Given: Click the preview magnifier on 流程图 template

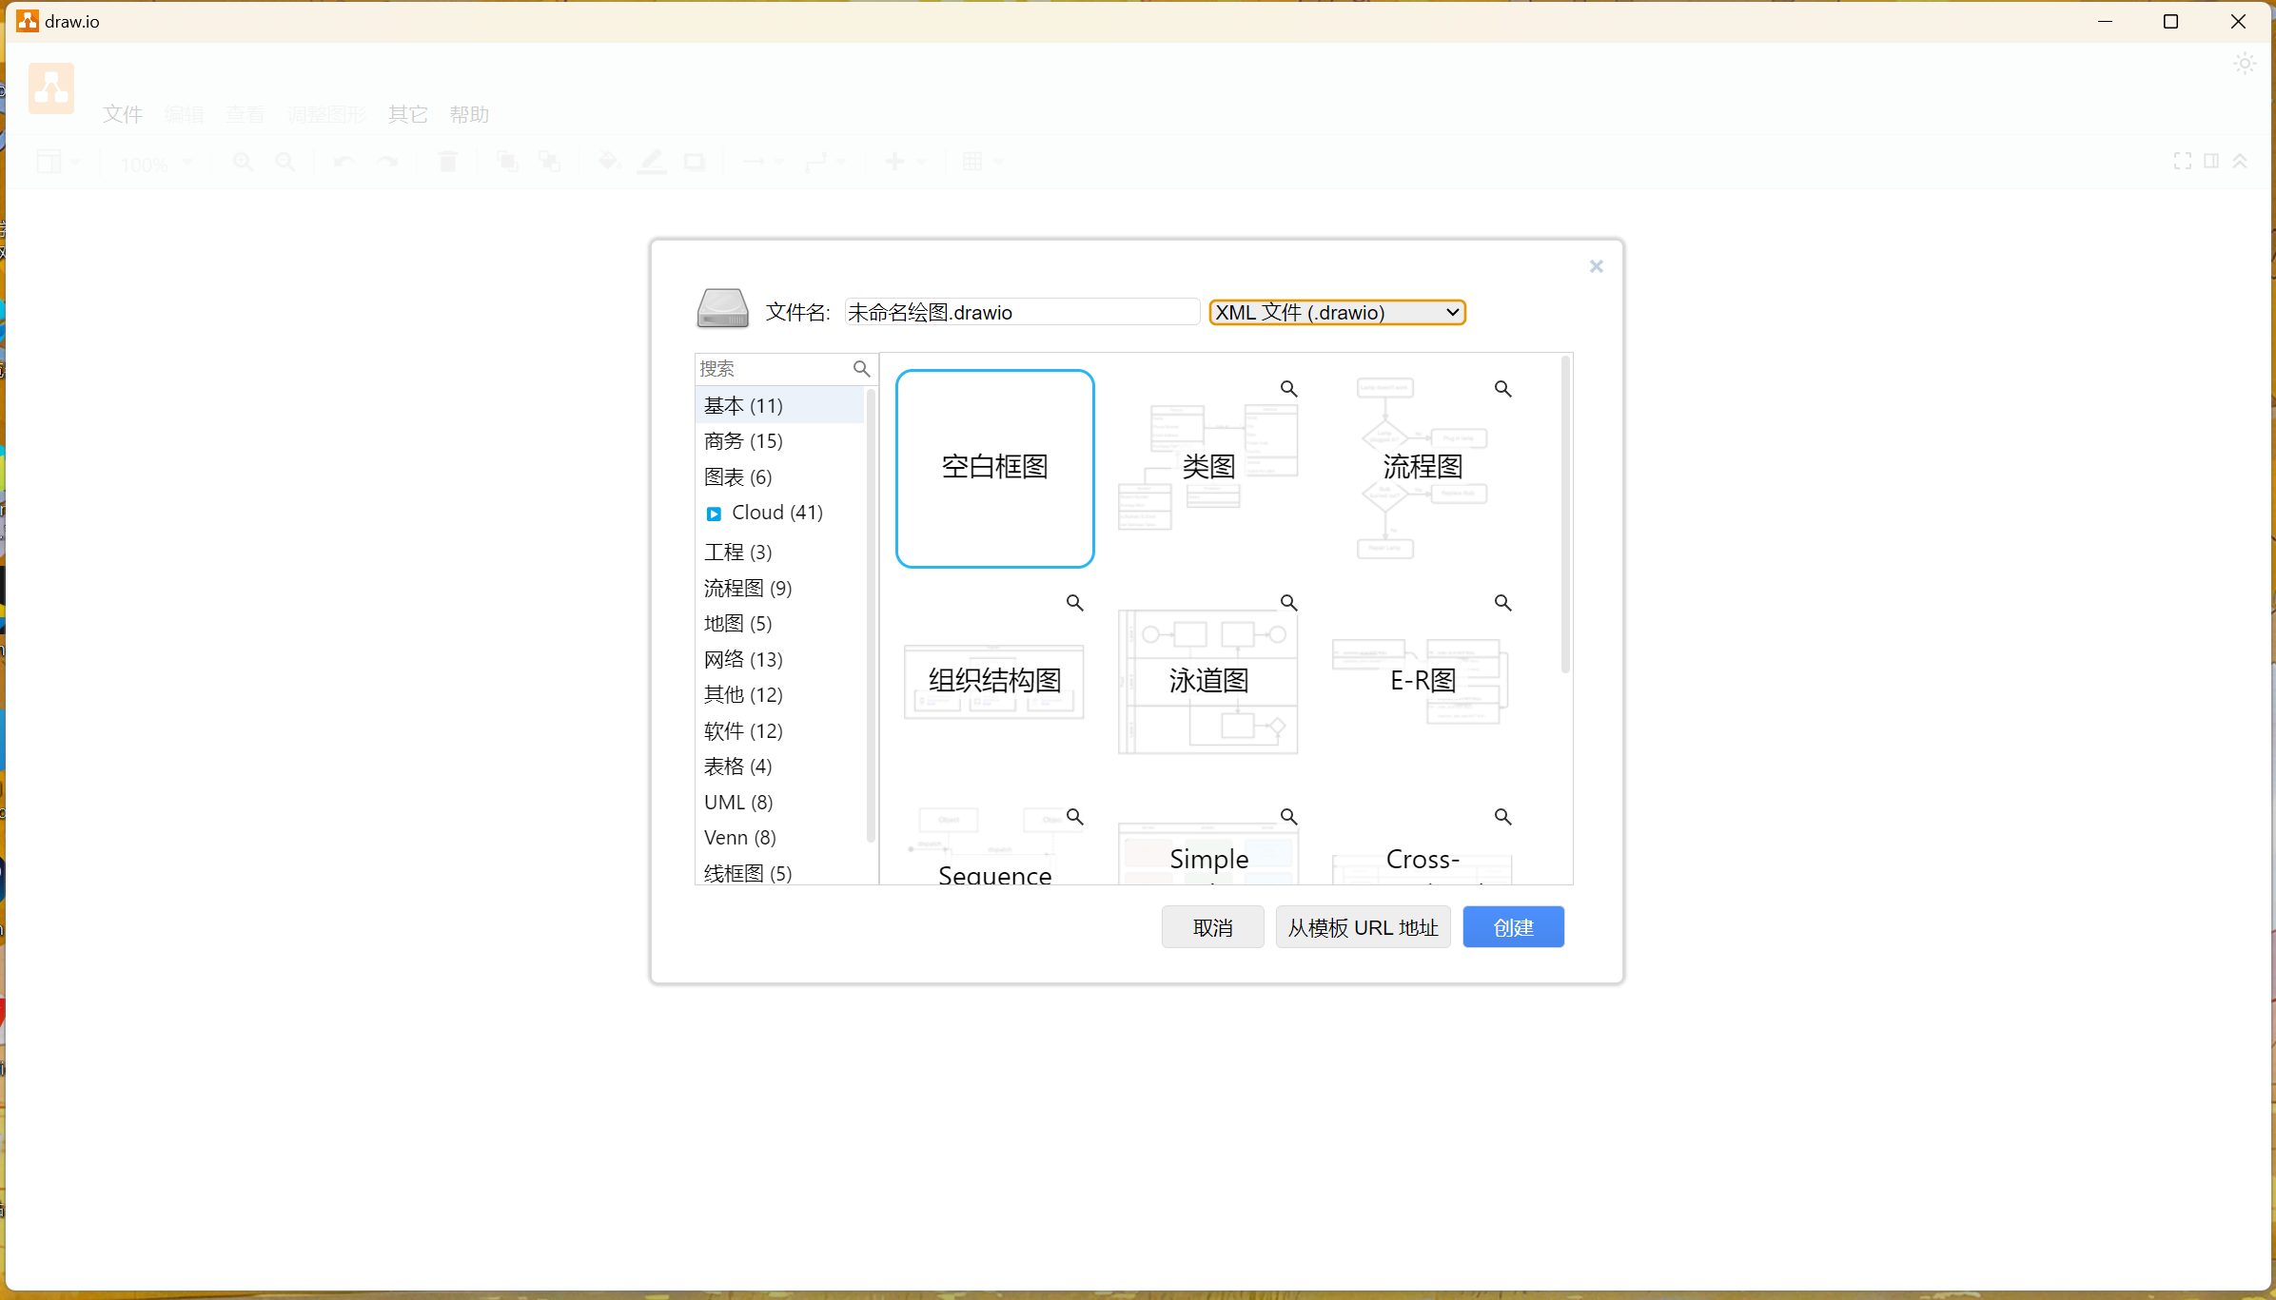Looking at the screenshot, I should (1502, 389).
